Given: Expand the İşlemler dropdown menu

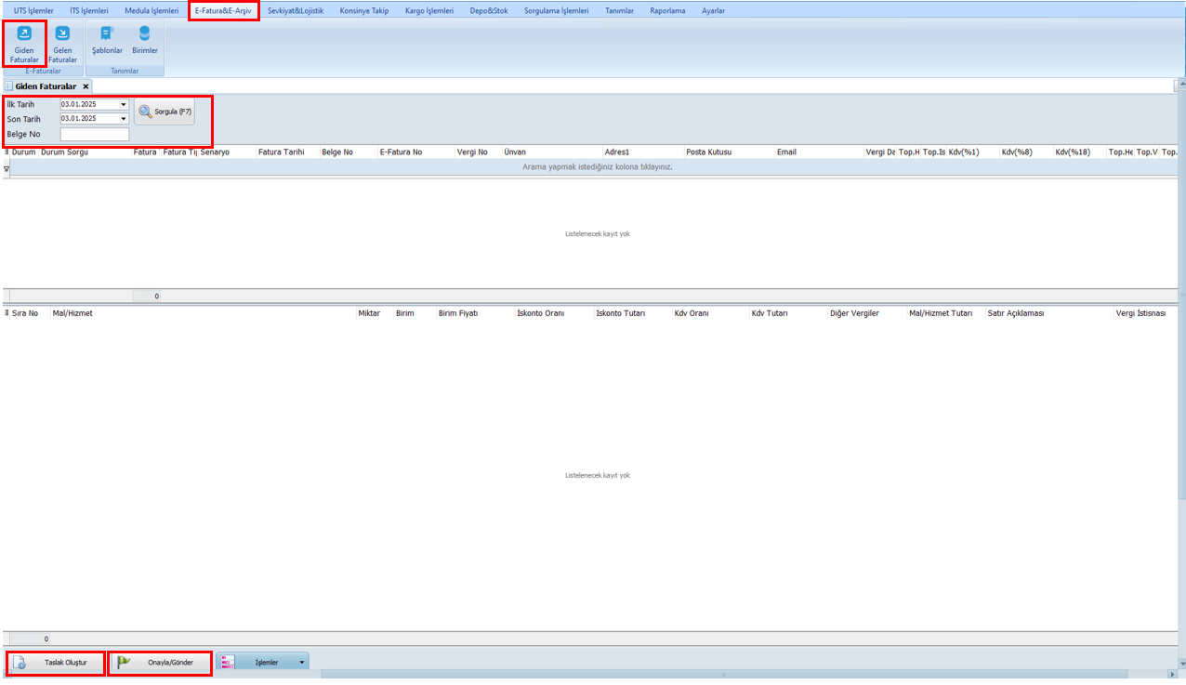Looking at the screenshot, I should pos(302,663).
